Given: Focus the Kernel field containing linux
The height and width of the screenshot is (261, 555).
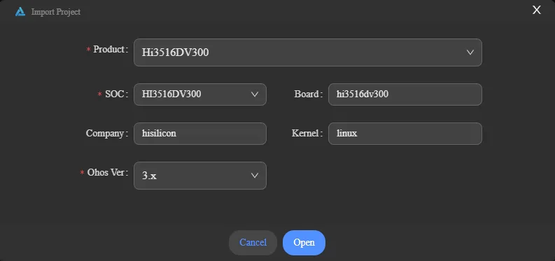Looking at the screenshot, I should point(405,134).
